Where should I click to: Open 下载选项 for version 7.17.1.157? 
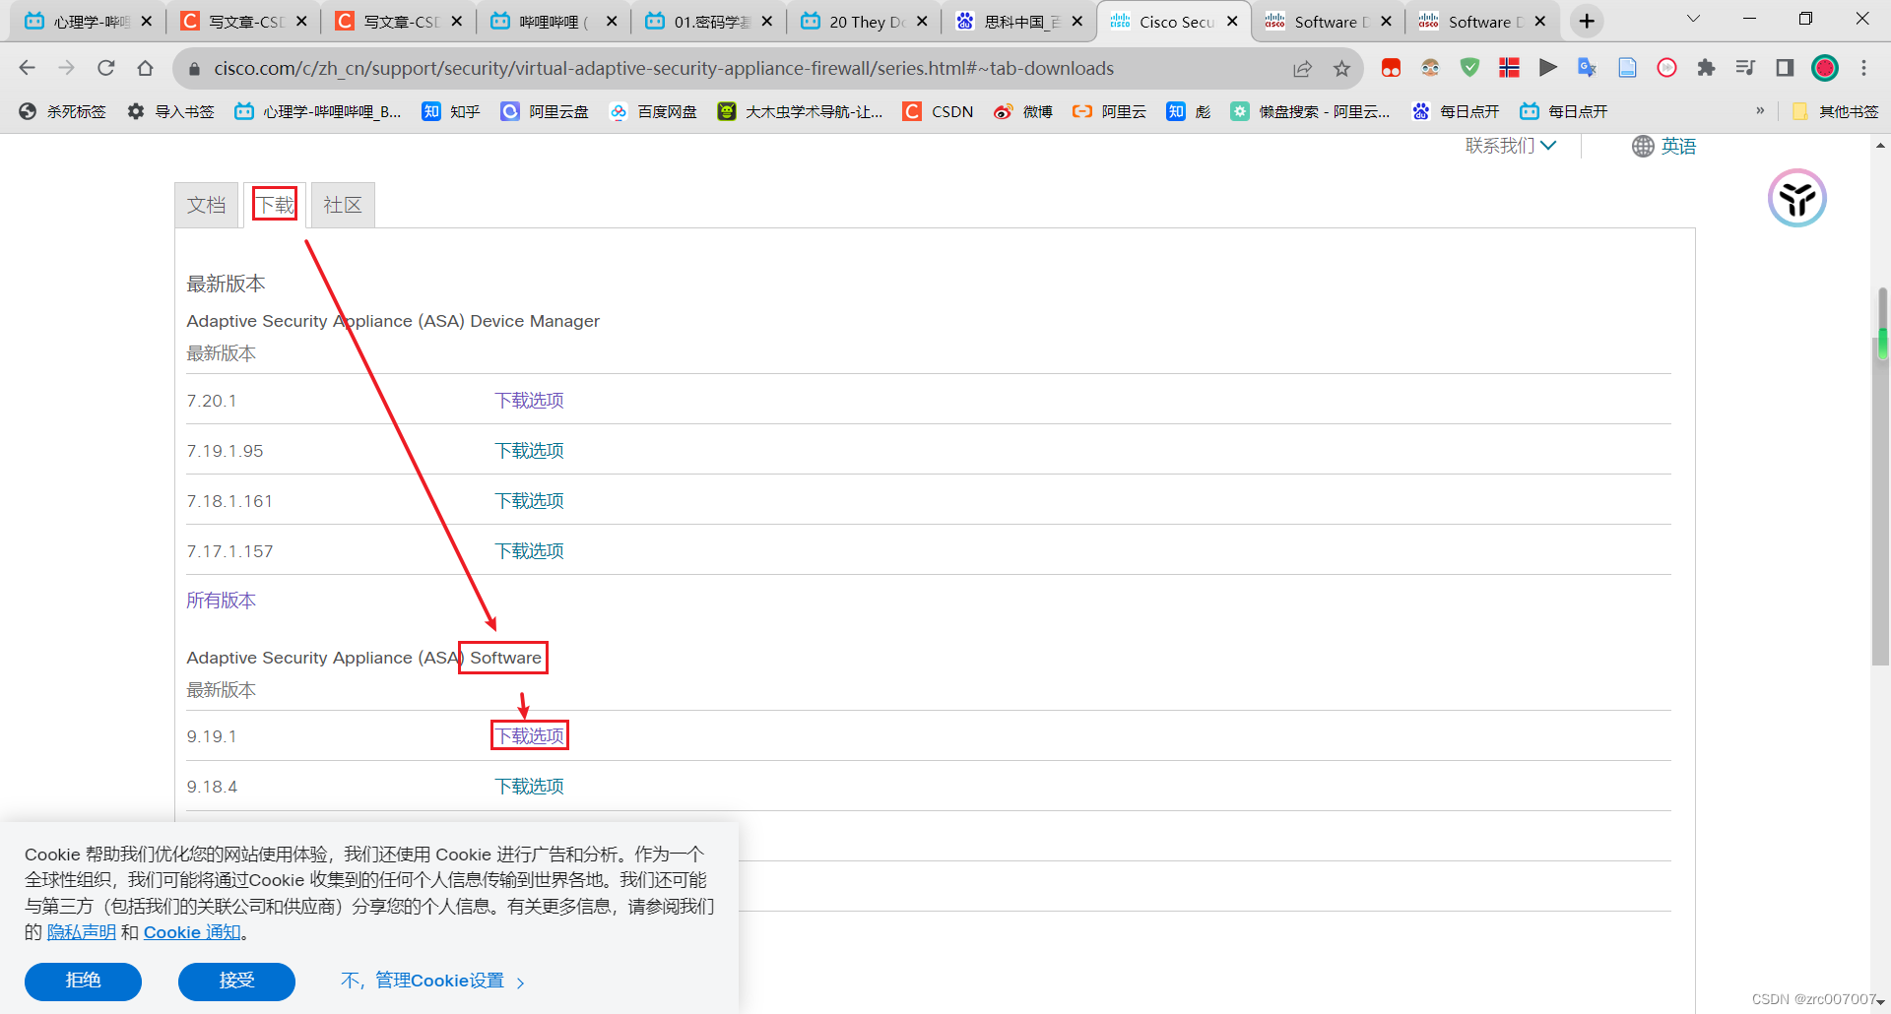point(530,551)
